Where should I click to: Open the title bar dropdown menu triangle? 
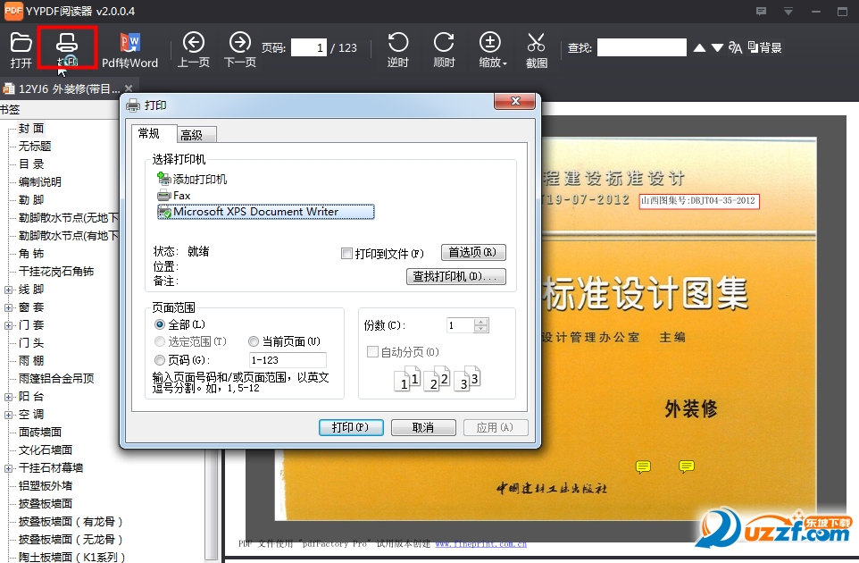point(788,11)
